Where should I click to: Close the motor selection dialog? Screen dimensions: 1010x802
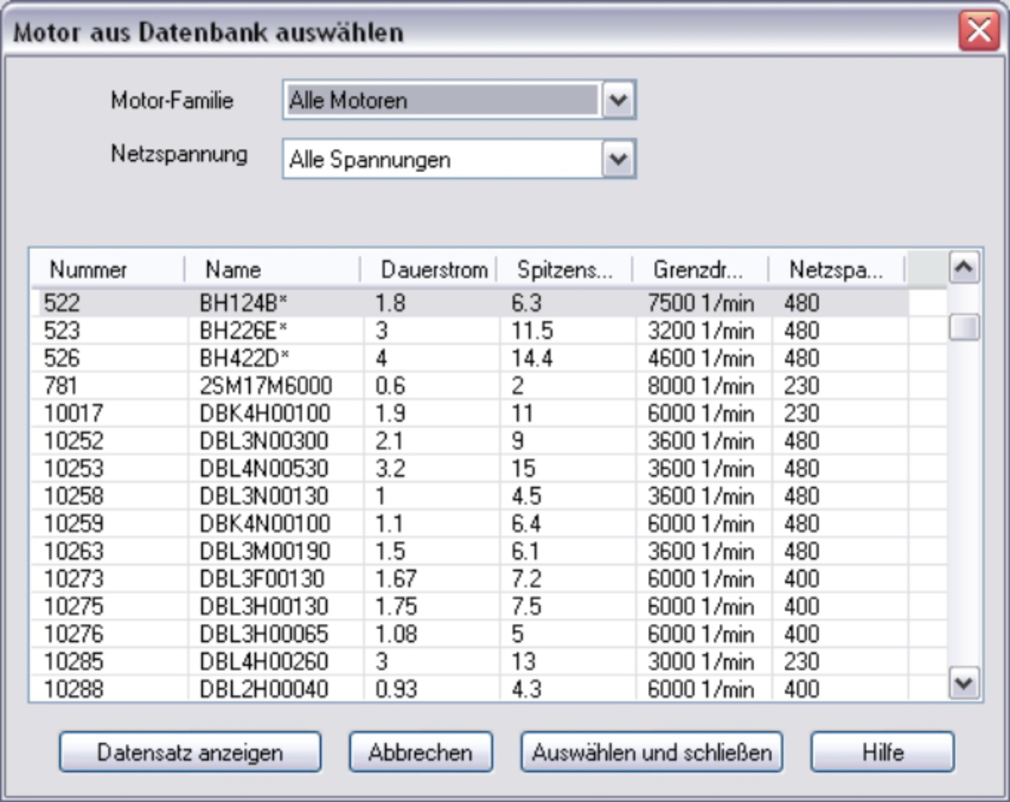pyautogui.click(x=979, y=31)
